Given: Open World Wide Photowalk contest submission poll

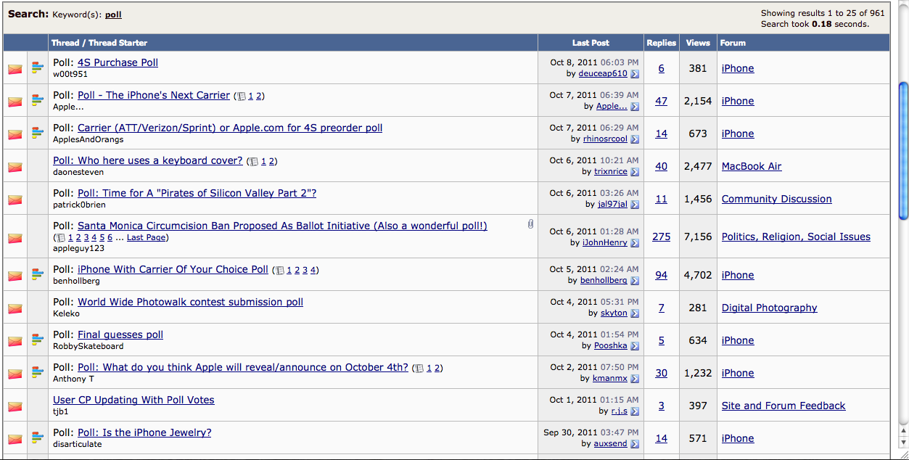Looking at the screenshot, I should coord(191,302).
